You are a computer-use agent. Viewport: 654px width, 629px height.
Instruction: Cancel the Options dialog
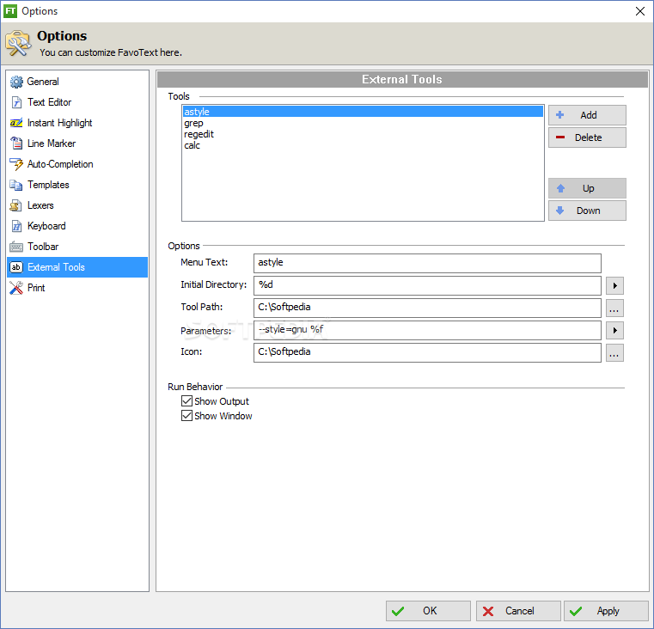[518, 611]
